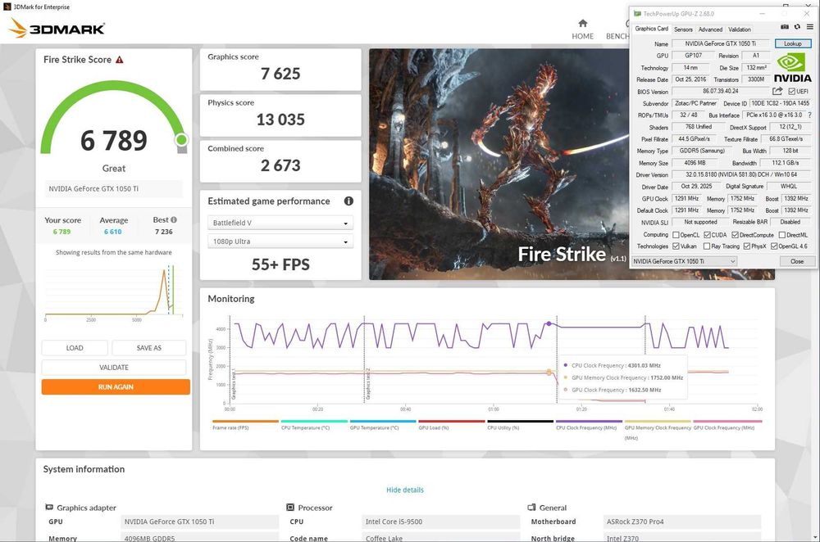Open the GPU selector dropdown in GPU-Z
The height and width of the screenshot is (542, 820).
tap(684, 261)
